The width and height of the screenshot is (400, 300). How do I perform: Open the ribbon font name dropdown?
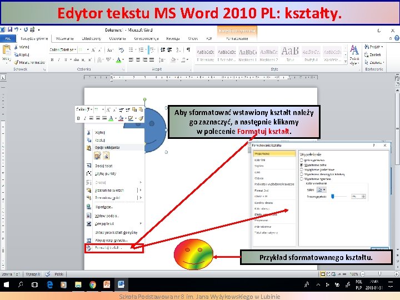tap(75, 50)
